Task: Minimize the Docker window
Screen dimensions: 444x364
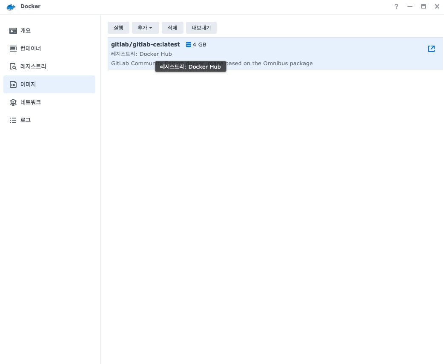Action: point(410,6)
